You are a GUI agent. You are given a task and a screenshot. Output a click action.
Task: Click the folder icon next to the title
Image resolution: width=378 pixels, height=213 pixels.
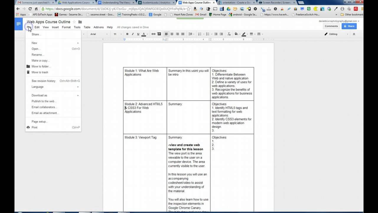point(80,22)
